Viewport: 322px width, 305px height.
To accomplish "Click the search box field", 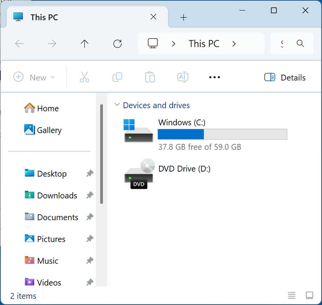I will 292,43.
